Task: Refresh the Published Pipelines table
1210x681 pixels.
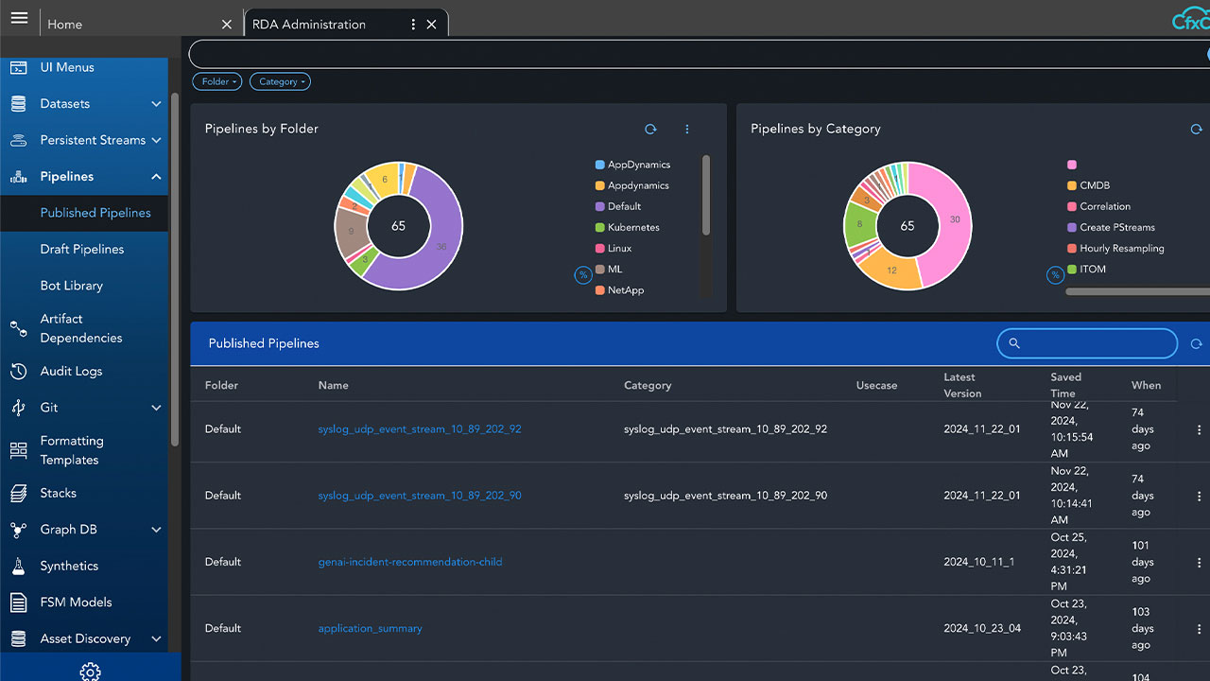Action: pyautogui.click(x=1196, y=344)
